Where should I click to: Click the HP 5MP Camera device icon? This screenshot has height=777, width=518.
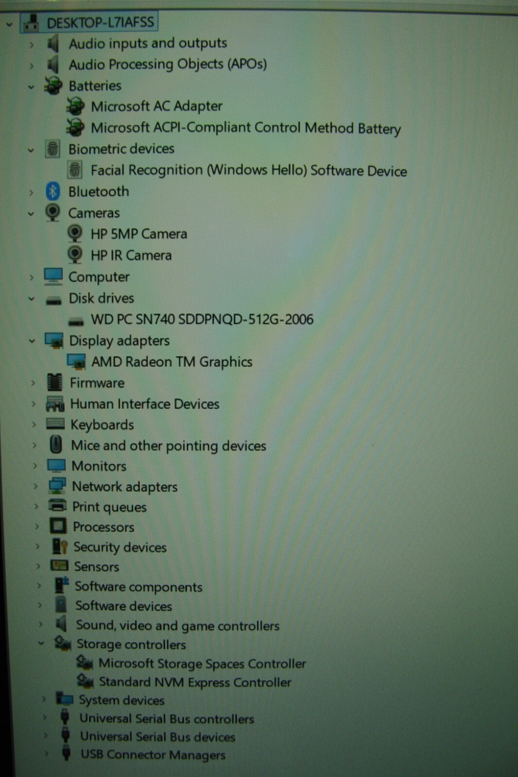point(74,234)
